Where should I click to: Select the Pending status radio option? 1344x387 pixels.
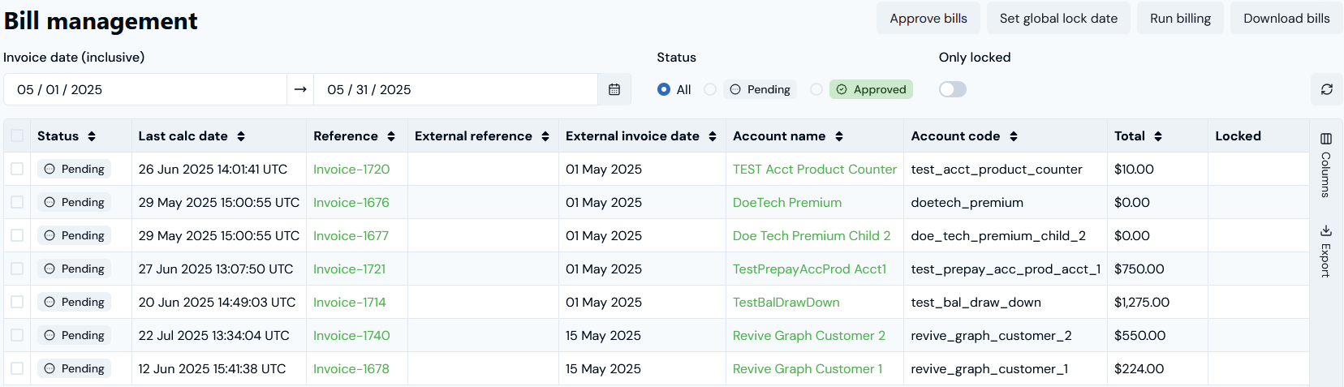click(x=710, y=89)
